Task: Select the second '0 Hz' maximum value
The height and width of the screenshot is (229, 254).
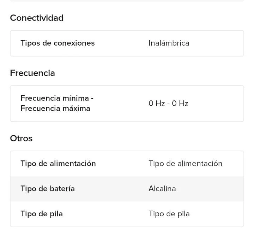Action: [180, 104]
